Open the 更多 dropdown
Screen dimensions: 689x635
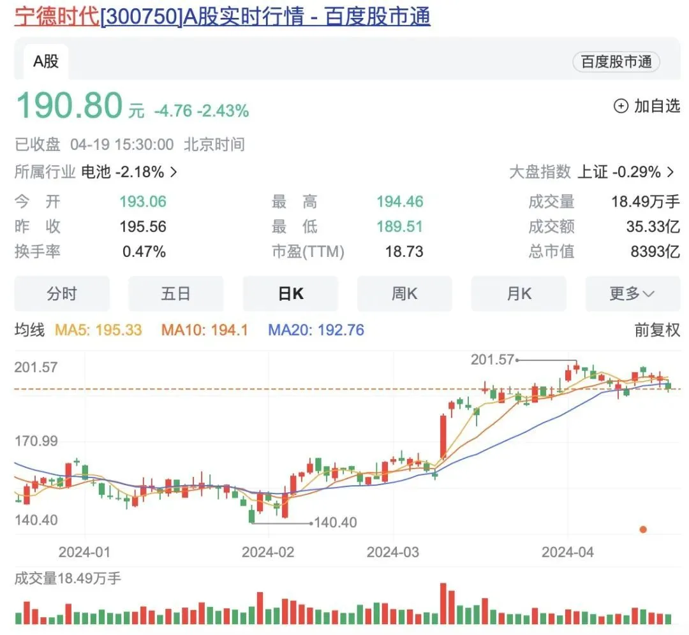coord(633,293)
